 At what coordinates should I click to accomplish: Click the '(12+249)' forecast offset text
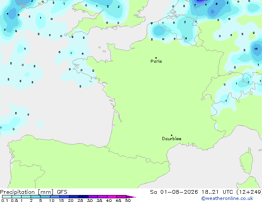249,192
